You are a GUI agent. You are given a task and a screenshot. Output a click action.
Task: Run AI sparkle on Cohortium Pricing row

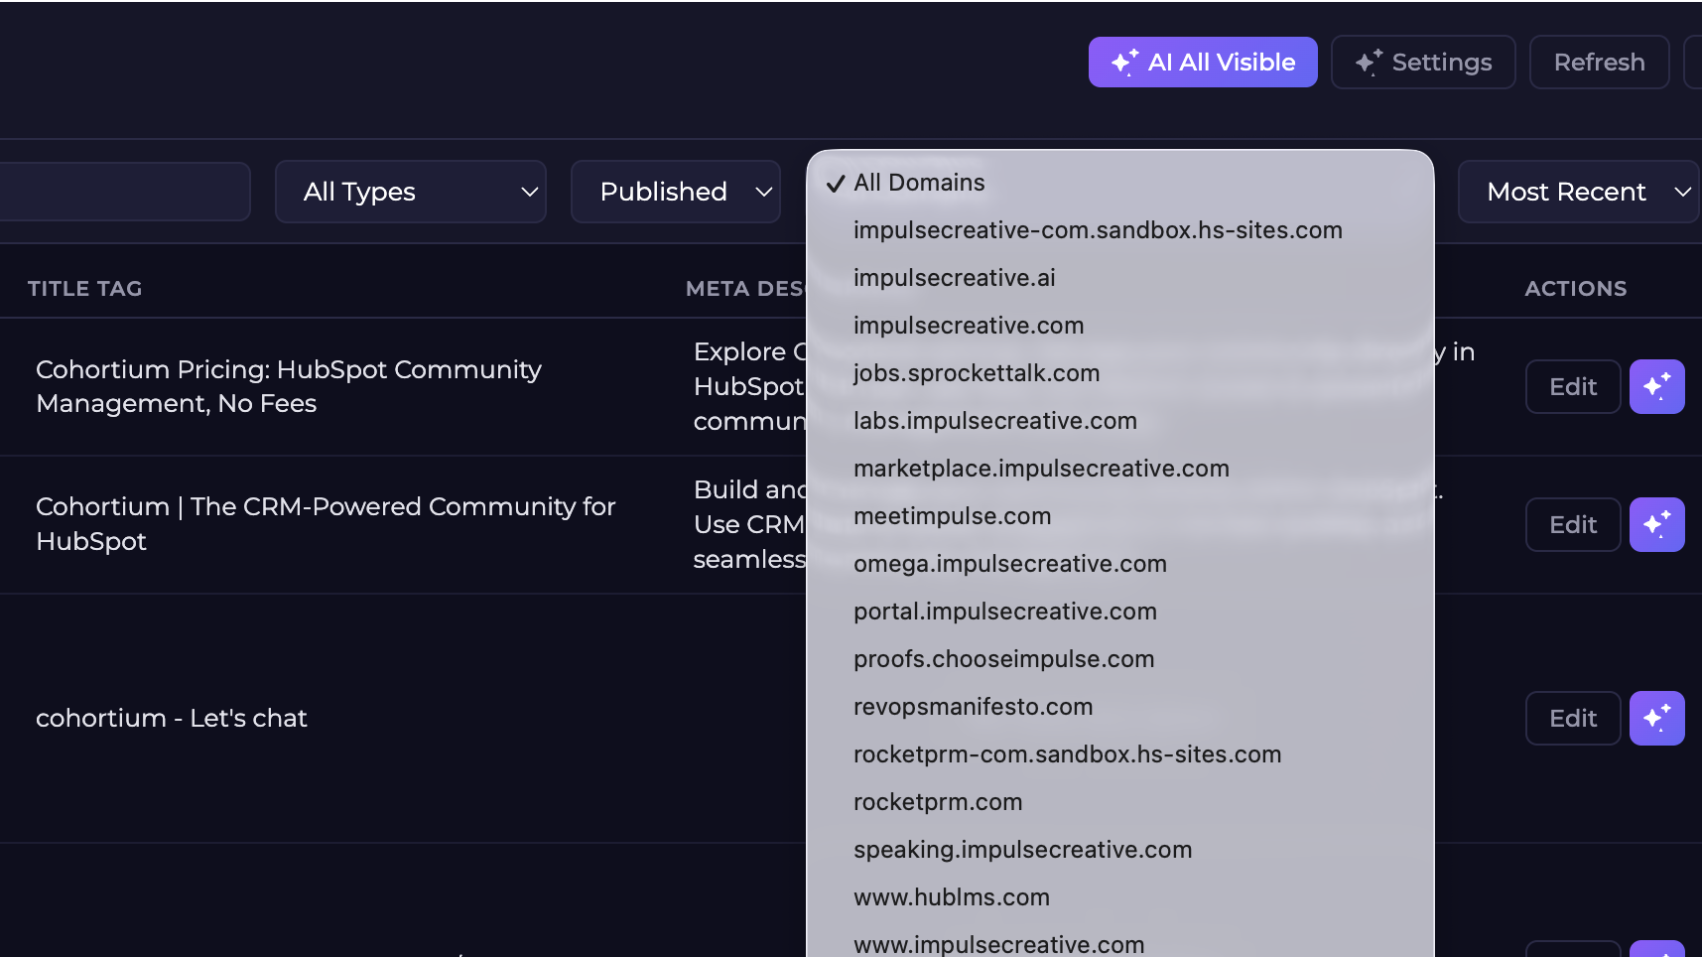click(x=1657, y=387)
